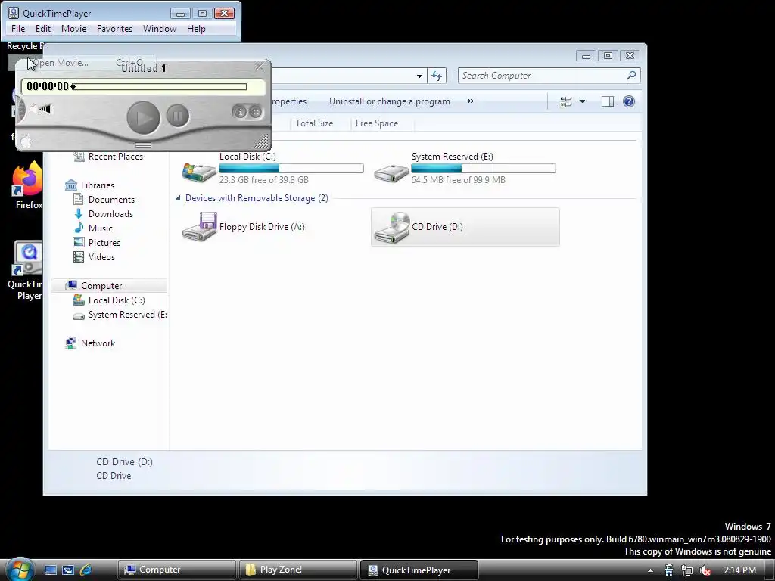Launch Internet Explorer from quick launch
Viewport: 775px width, 581px height.
click(x=86, y=570)
